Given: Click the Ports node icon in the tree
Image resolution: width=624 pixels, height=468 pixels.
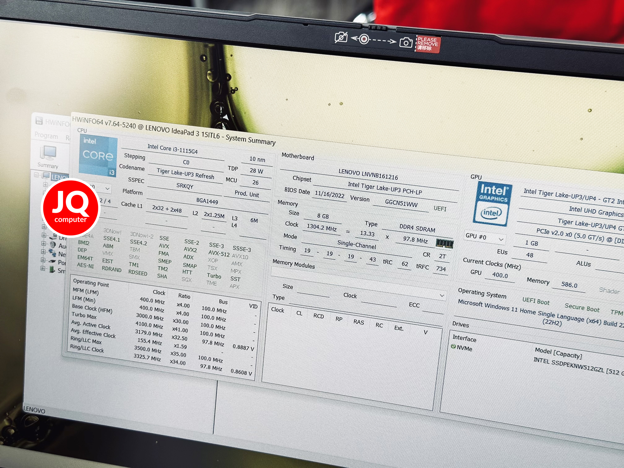Looking at the screenshot, I should pos(52,261).
